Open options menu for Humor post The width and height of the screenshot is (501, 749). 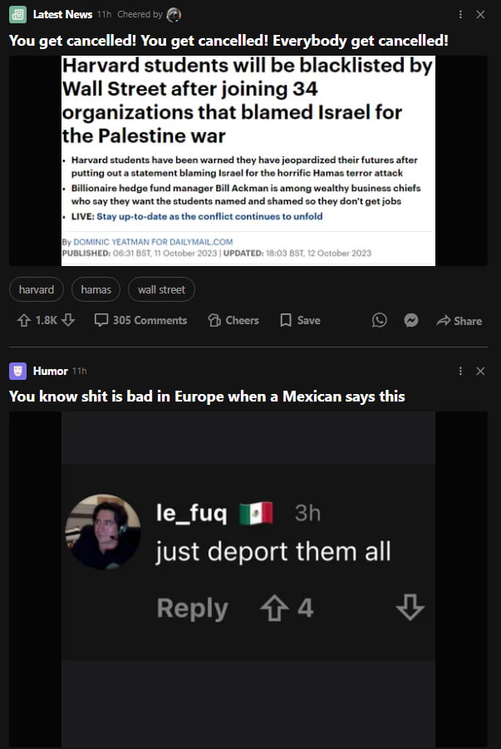[x=460, y=371]
